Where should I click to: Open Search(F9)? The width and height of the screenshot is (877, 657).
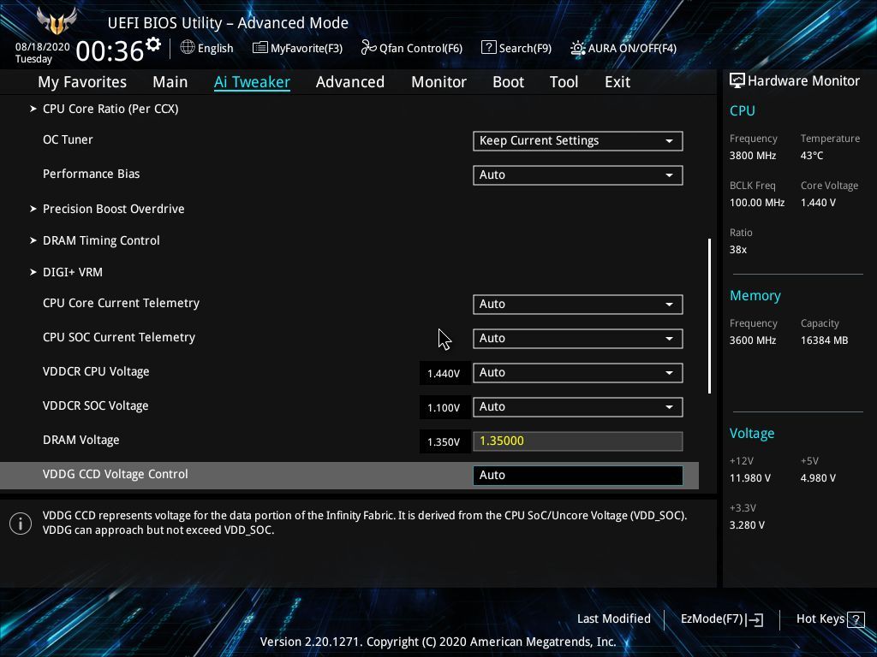coord(516,48)
